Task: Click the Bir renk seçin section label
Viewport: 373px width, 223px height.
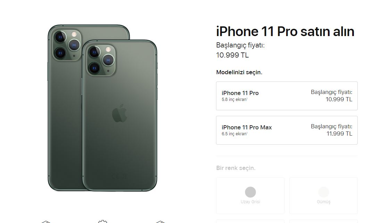Action: pyautogui.click(x=236, y=168)
